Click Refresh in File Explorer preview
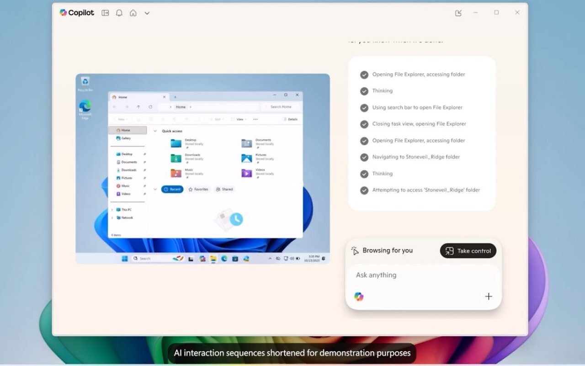Image resolution: width=585 pixels, height=366 pixels. point(150,107)
